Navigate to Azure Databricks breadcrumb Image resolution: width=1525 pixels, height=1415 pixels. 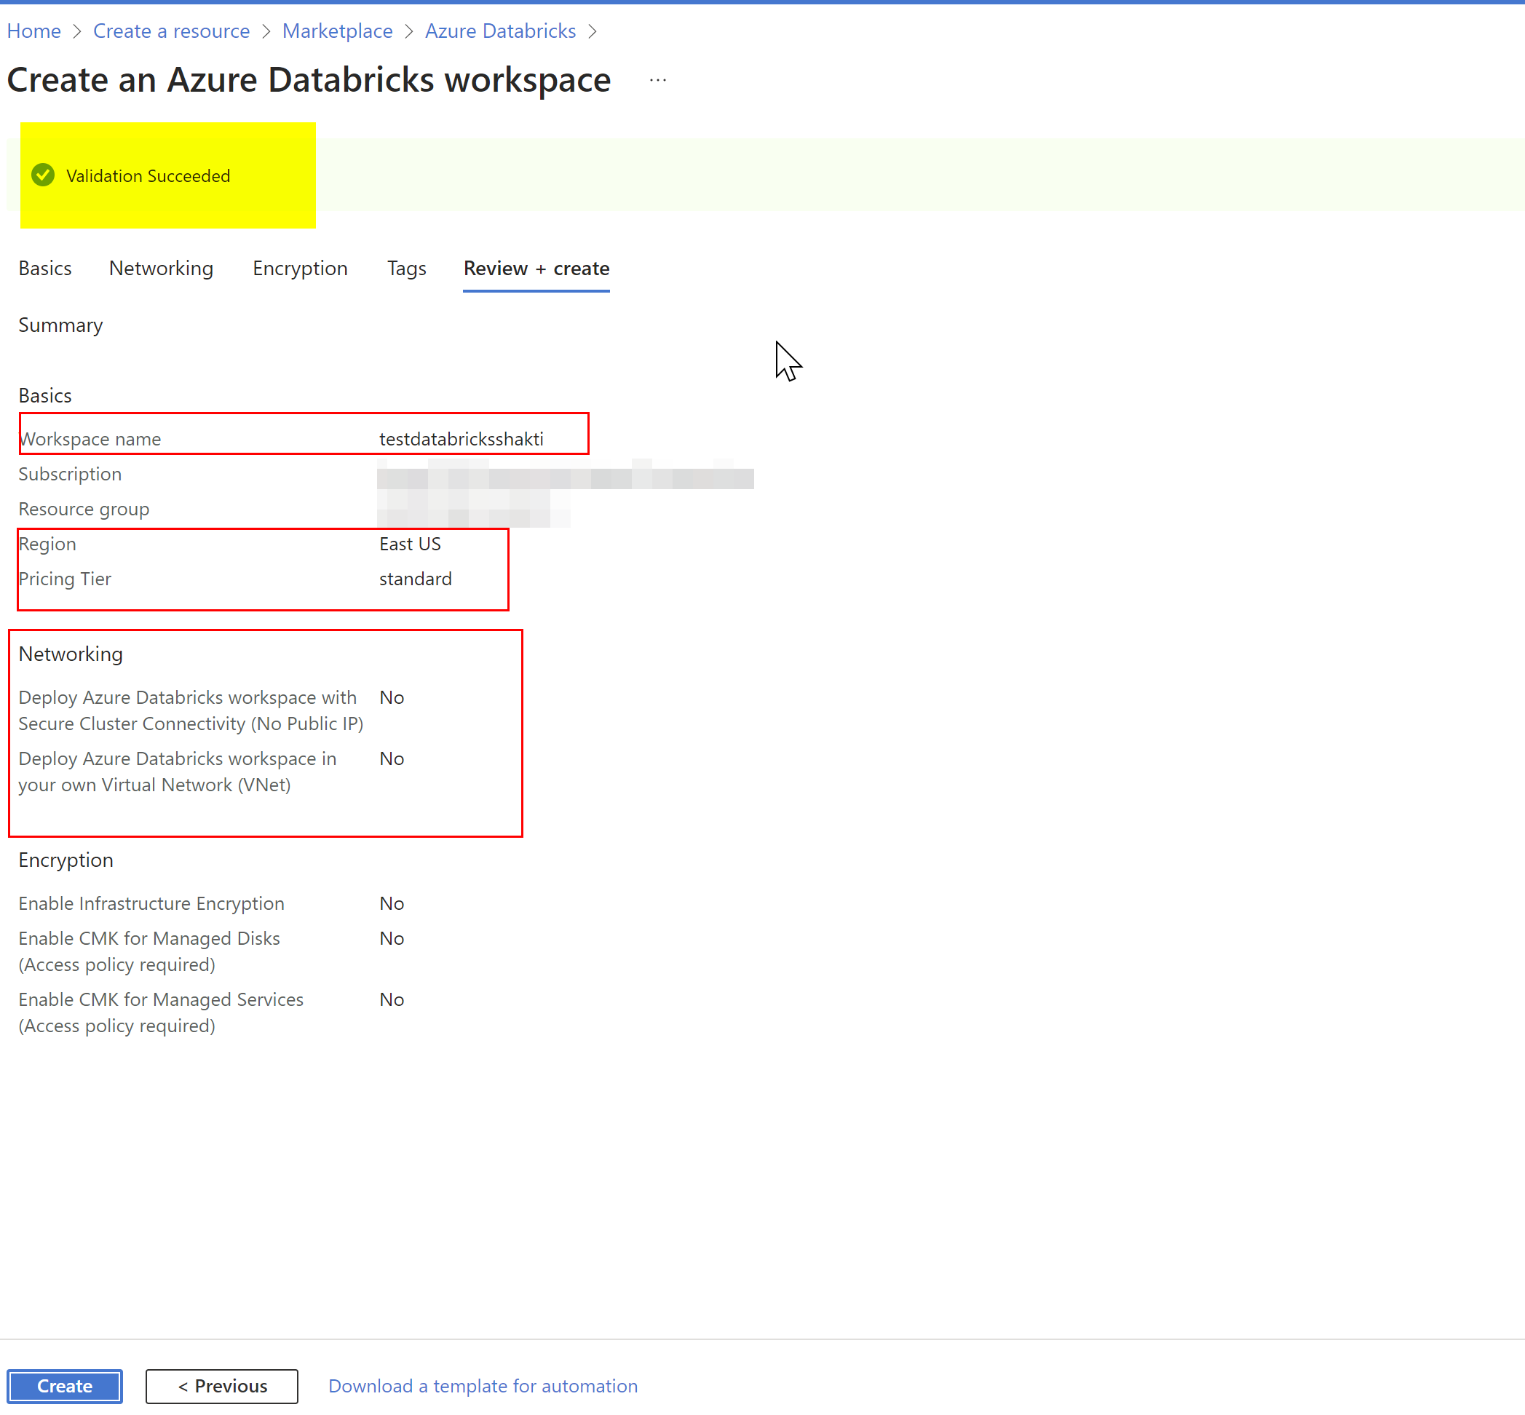(500, 31)
